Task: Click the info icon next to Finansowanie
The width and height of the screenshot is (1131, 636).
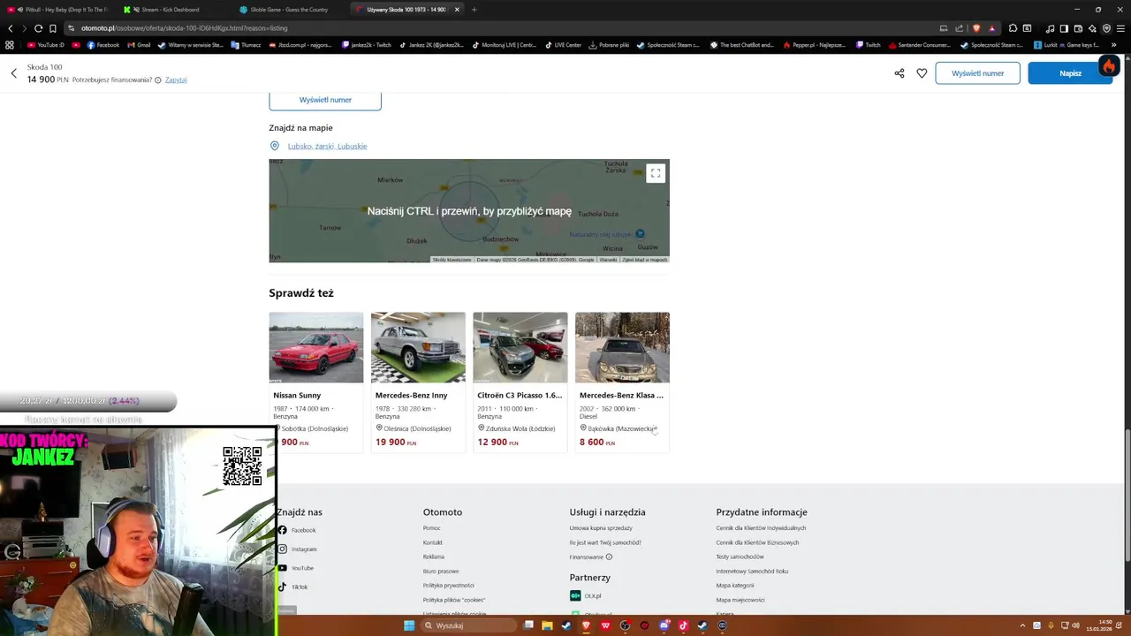Action: 609,556
